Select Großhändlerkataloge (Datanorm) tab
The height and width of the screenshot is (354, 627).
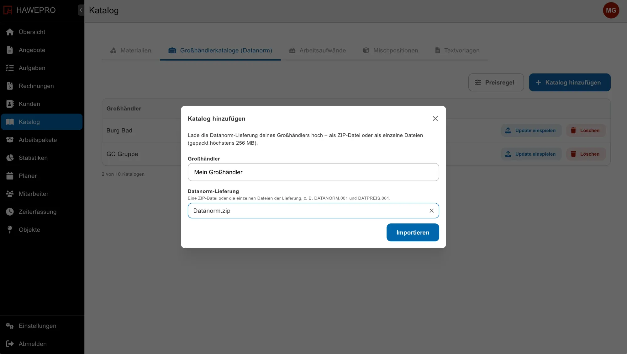[220, 50]
